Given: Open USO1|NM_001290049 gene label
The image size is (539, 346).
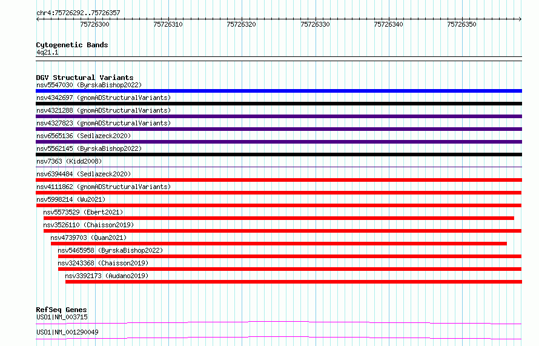Looking at the screenshot, I should click(67, 332).
